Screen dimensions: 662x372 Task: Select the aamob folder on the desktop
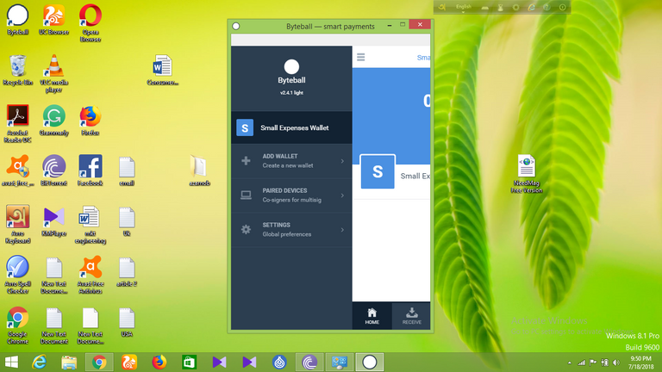click(199, 170)
